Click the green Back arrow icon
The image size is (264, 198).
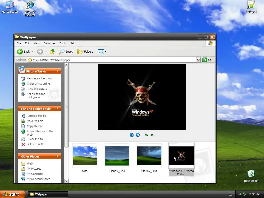20,52
